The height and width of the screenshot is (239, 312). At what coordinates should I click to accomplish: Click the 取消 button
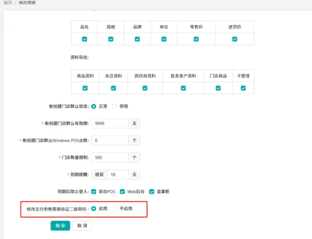coord(82,226)
